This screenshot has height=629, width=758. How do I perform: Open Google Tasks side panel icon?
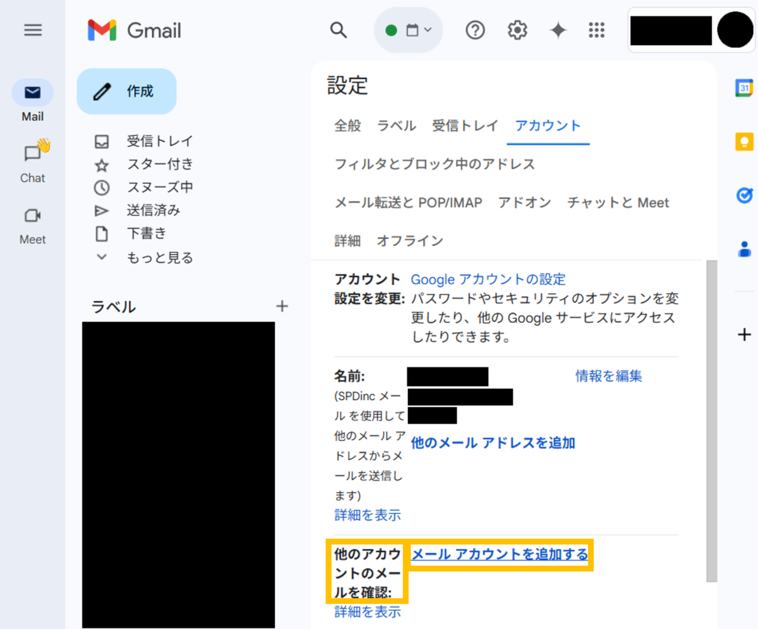(744, 195)
